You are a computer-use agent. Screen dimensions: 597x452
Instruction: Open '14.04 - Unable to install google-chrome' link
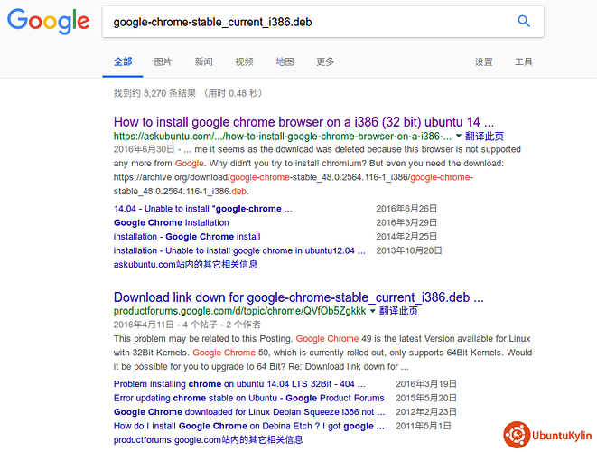pyautogui.click(x=203, y=209)
